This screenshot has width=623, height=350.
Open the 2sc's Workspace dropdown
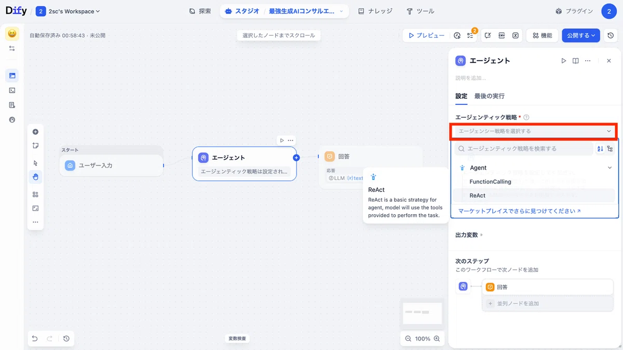68,11
